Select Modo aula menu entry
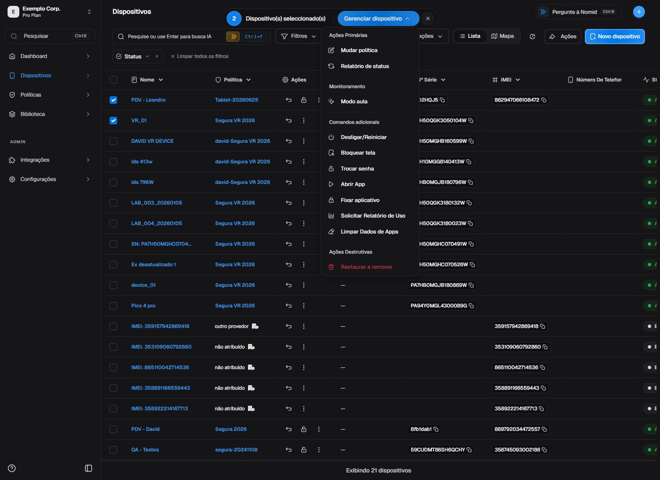Screen dimensions: 660x480 tap(370, 102)
